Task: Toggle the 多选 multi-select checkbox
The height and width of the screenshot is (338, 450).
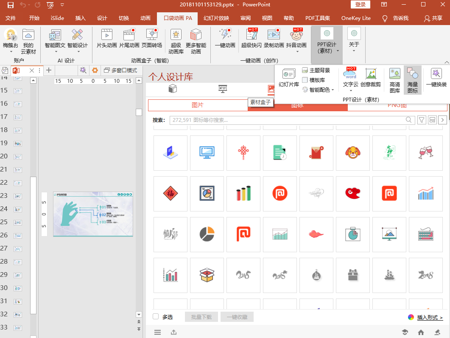Action: pos(156,316)
